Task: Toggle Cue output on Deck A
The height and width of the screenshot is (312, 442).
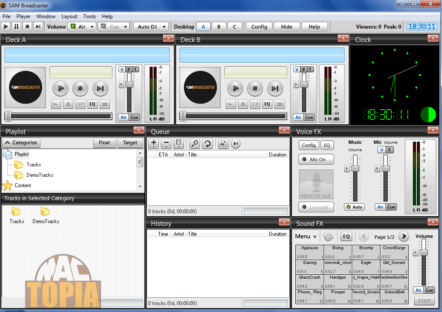Action: 134,117
